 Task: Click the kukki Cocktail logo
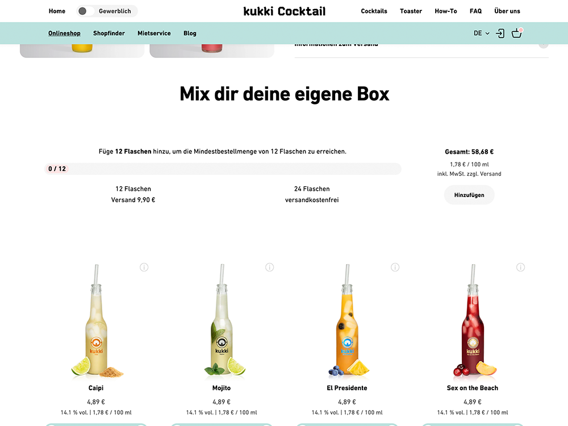285,11
